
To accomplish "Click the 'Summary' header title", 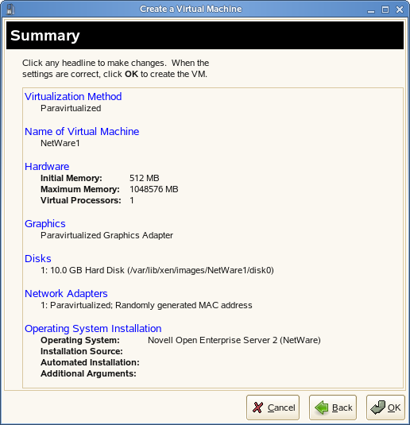I will (x=45, y=36).
